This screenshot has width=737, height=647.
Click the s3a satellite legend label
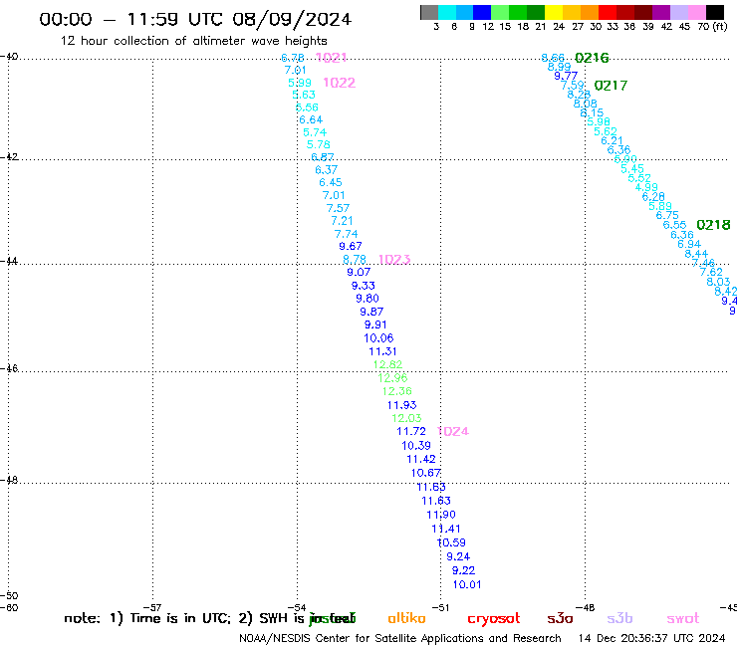pos(561,618)
